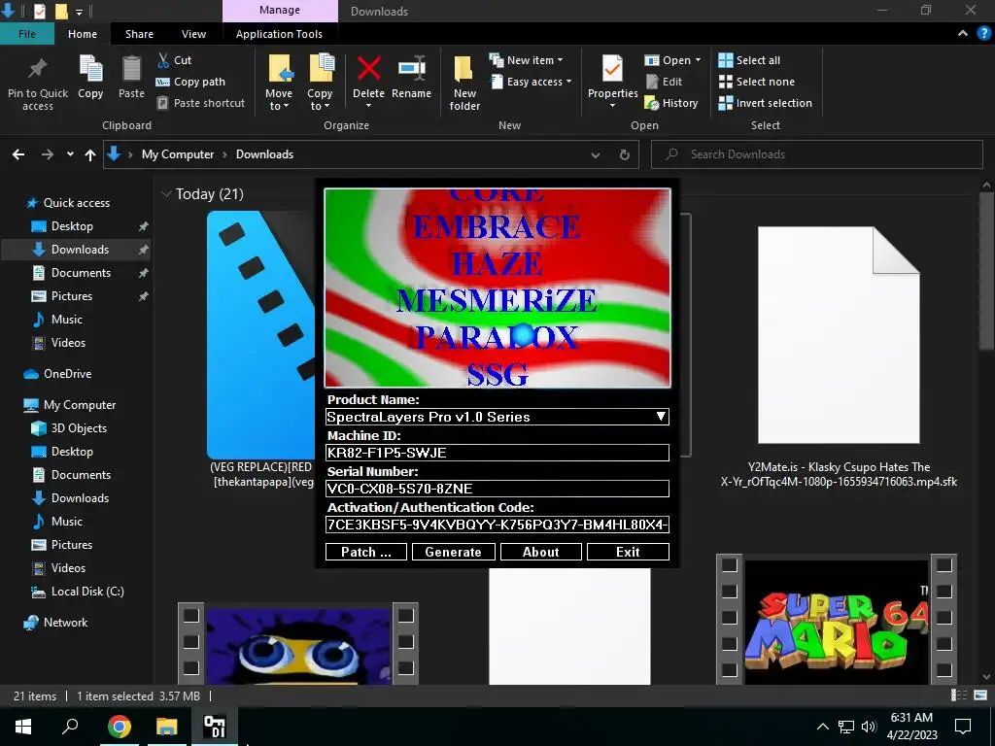Click the About button in keygen
The width and height of the screenshot is (995, 746).
(540, 552)
